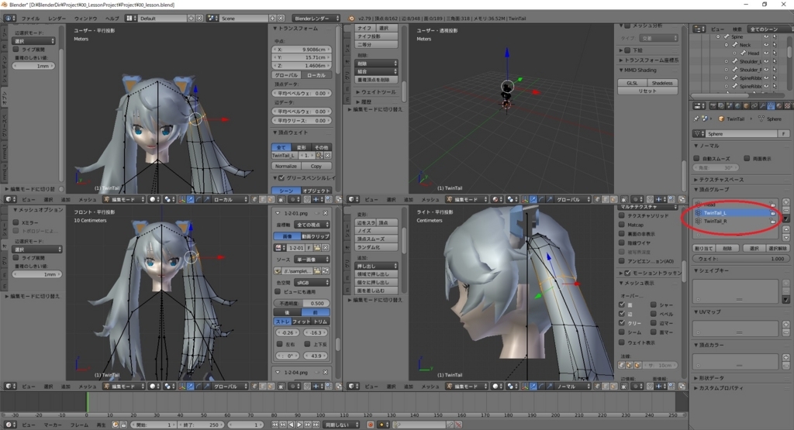Click the リセット button in MMD Shading

coord(647,91)
